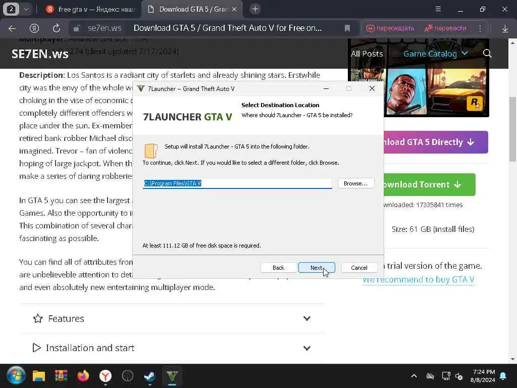Open WinRAR from the taskbar
517x388 pixels.
pyautogui.click(x=61, y=376)
